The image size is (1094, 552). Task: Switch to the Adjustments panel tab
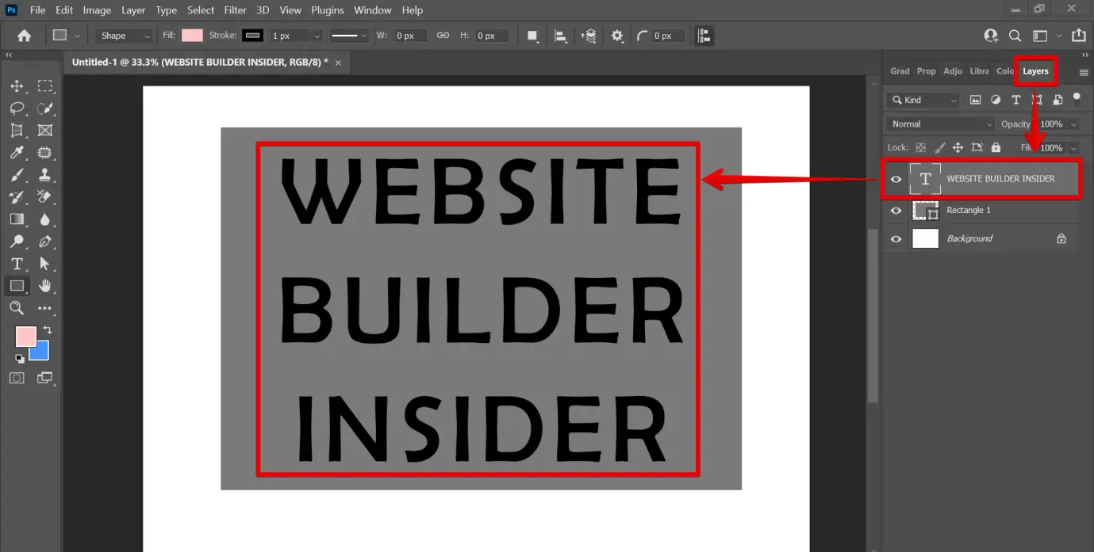pyautogui.click(x=952, y=70)
